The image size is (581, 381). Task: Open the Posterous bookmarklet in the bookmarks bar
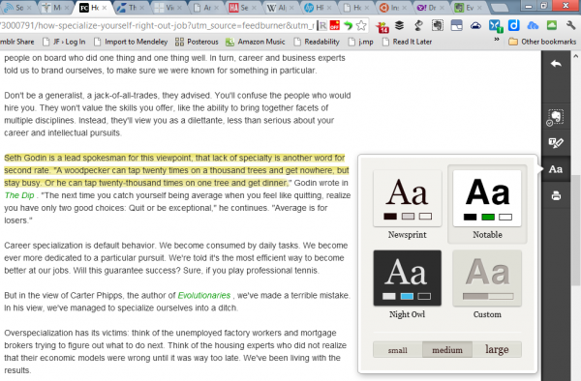tap(197, 42)
